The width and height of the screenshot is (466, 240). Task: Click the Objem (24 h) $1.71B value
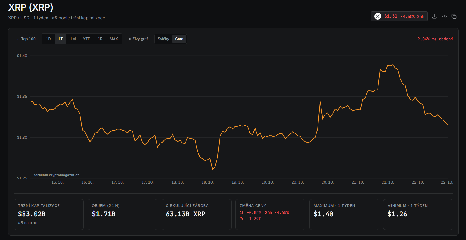coord(104,214)
